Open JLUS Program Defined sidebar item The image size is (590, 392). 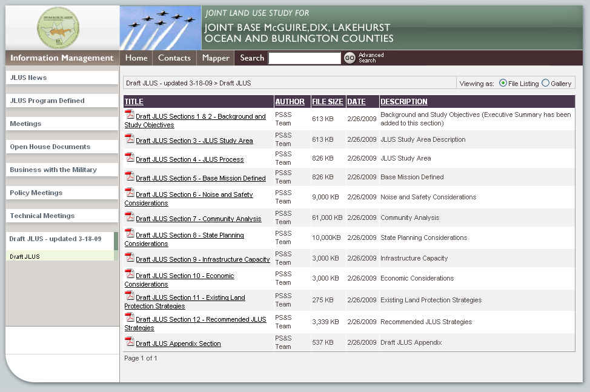62,101
